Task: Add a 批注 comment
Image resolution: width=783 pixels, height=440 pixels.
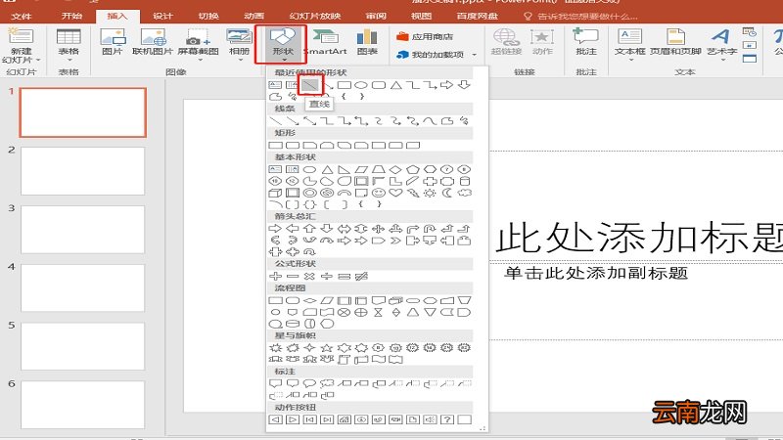Action: point(585,42)
